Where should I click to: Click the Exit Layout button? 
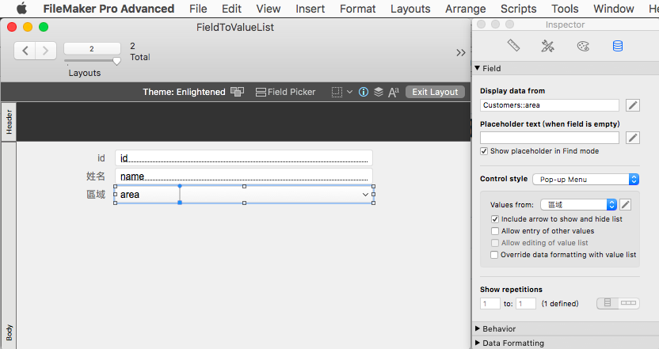coord(435,92)
